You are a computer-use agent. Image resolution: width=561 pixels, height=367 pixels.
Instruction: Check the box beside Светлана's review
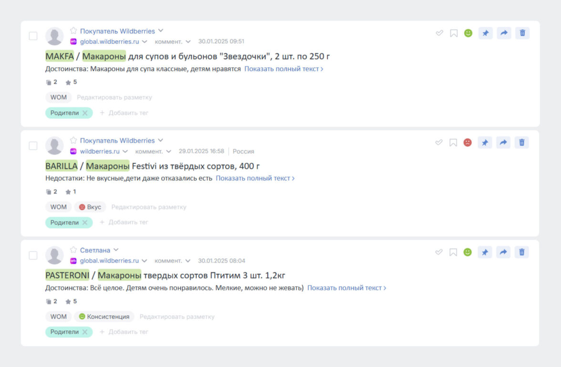(33, 255)
